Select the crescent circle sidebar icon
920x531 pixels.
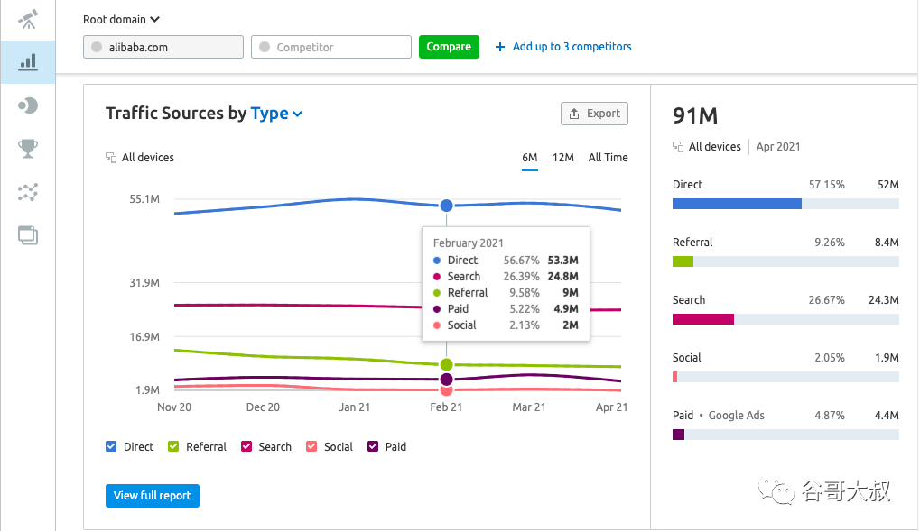point(28,105)
